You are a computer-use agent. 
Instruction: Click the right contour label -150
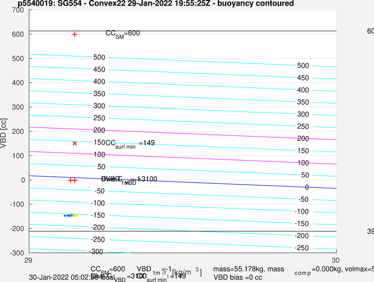301,224
